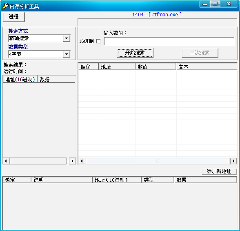The height and width of the screenshot is (231, 240).
Task: Click the 输入数值 value input field
Action: [x=169, y=41]
